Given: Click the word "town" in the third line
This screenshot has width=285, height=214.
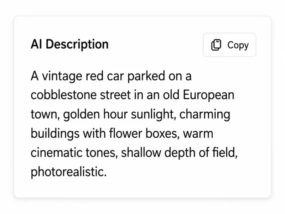Looking at the screenshot, I should pos(45,115).
